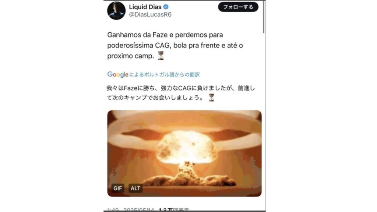The width and height of the screenshot is (377, 212).
Task: Click the bright fireball center of GIF
Action: [186, 146]
